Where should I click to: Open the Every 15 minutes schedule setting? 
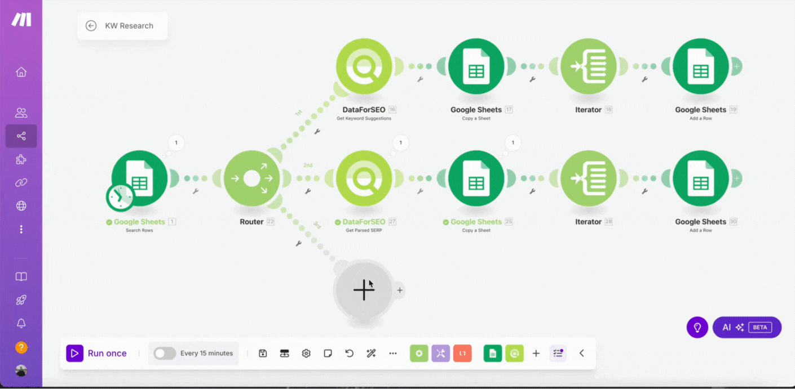coord(206,353)
